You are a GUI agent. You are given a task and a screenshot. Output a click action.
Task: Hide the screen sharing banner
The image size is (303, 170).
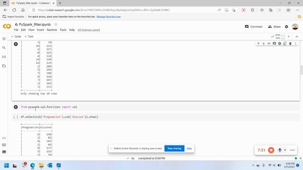click(189, 148)
